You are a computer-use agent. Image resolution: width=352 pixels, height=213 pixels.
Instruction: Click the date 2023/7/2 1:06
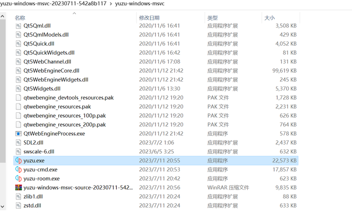[x=156, y=143]
